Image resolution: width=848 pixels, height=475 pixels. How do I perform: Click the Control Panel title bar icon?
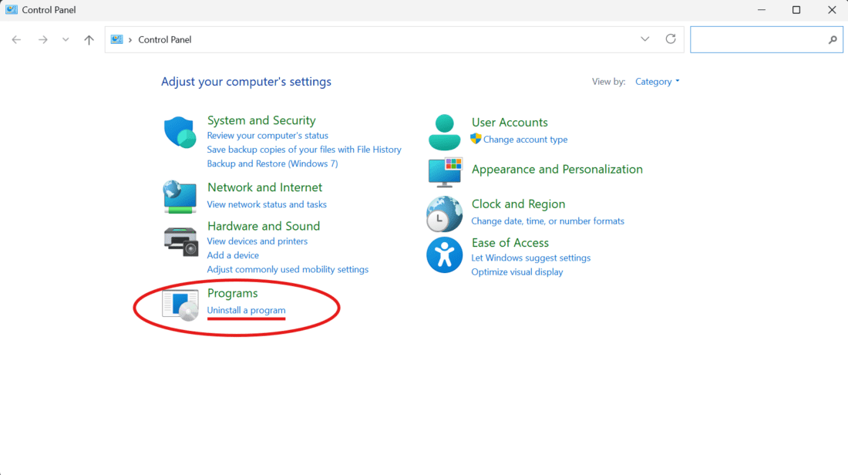click(12, 10)
